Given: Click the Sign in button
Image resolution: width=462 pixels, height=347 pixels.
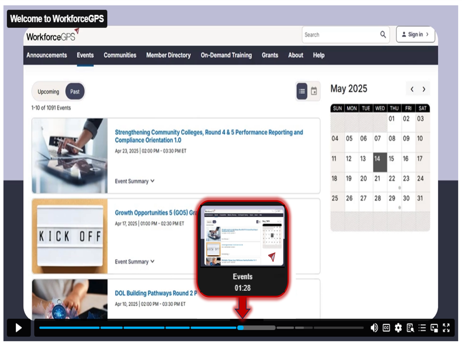Looking at the screenshot, I should click(x=415, y=35).
